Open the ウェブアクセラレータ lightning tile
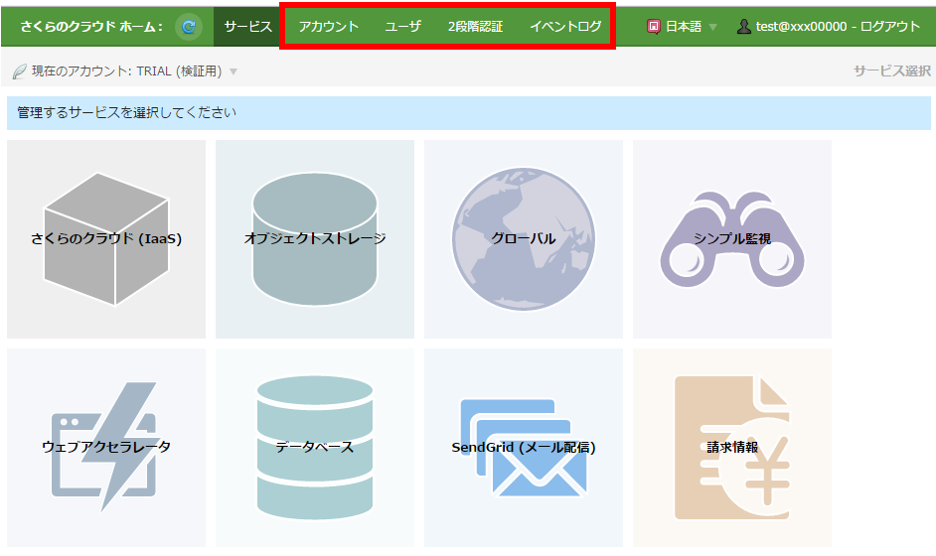936x556 pixels. [x=106, y=448]
